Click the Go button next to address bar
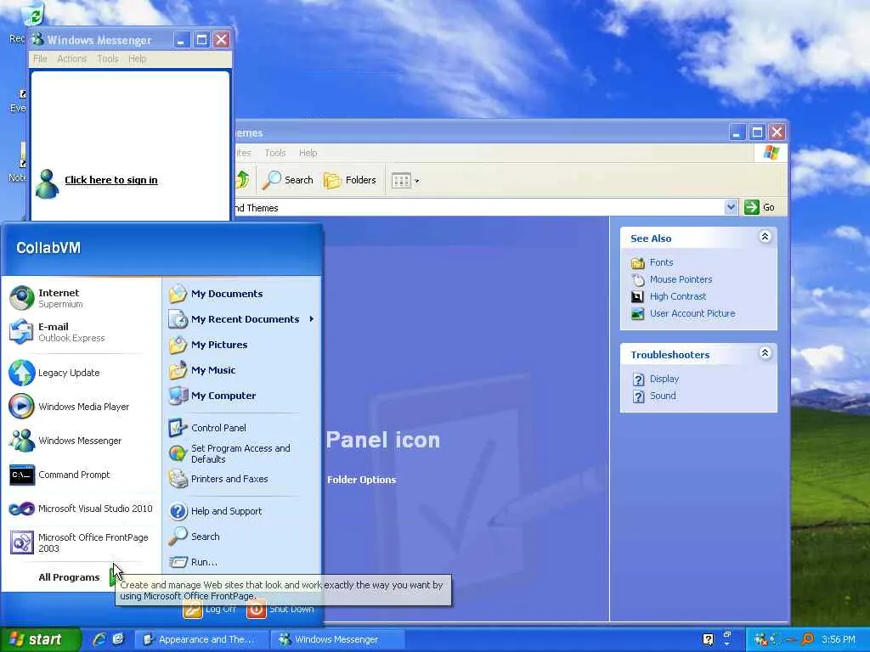The image size is (870, 652). tap(760, 207)
